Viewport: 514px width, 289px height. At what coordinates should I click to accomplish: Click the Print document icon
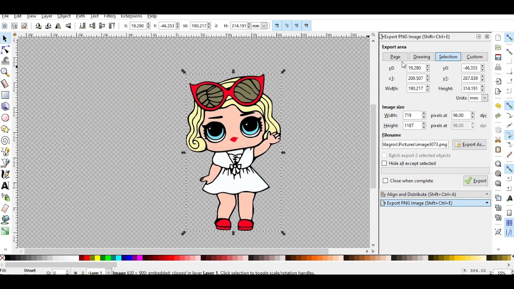(498, 67)
